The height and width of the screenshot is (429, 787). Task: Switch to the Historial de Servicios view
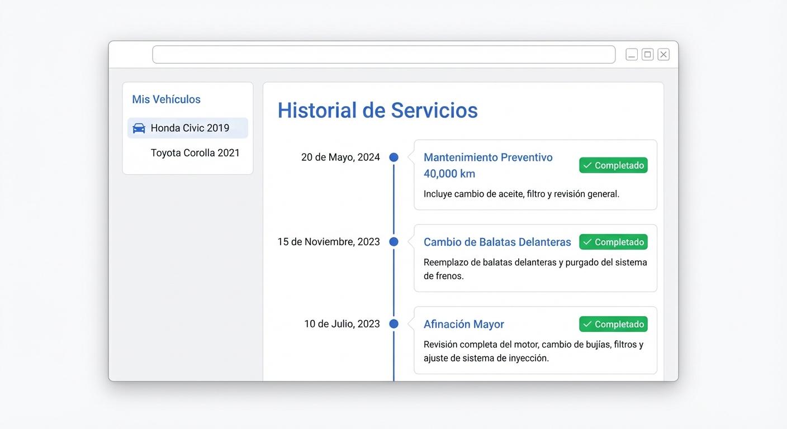pyautogui.click(x=378, y=110)
